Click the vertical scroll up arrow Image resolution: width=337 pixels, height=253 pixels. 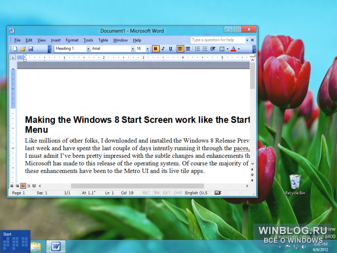point(253,60)
